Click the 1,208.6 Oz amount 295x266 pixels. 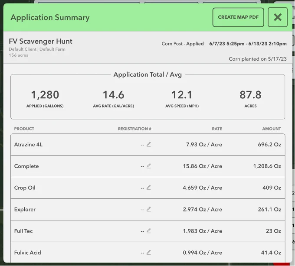(267, 166)
